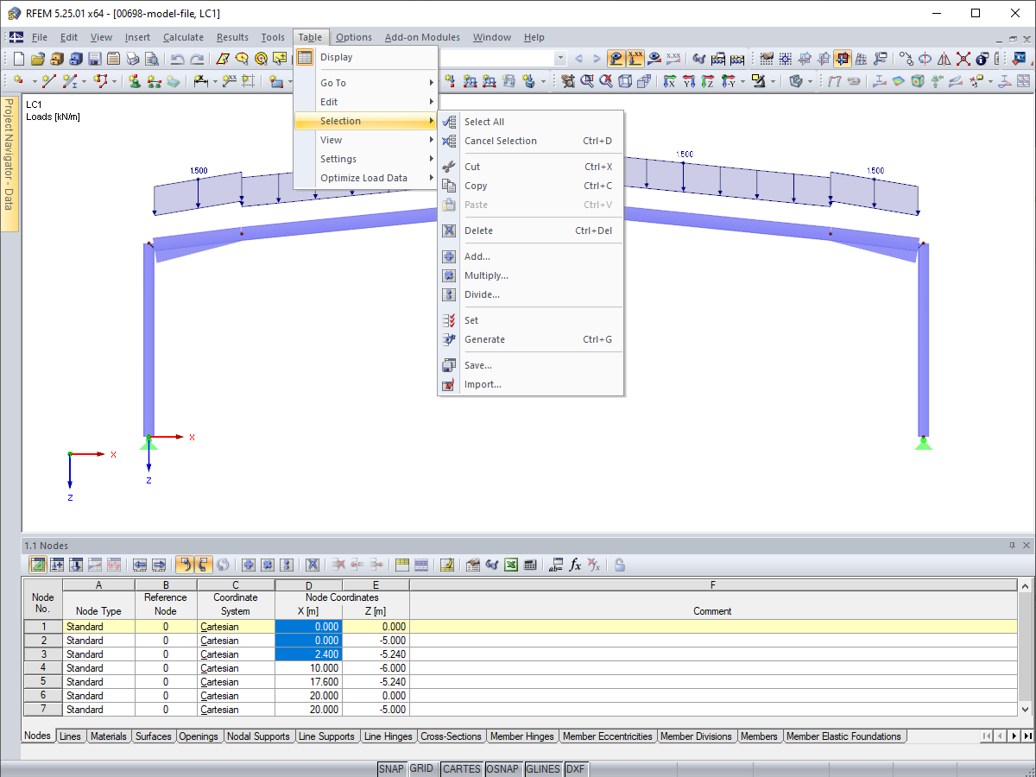1036x777 pixels.
Task: Open the Print icon
Action: click(x=132, y=58)
